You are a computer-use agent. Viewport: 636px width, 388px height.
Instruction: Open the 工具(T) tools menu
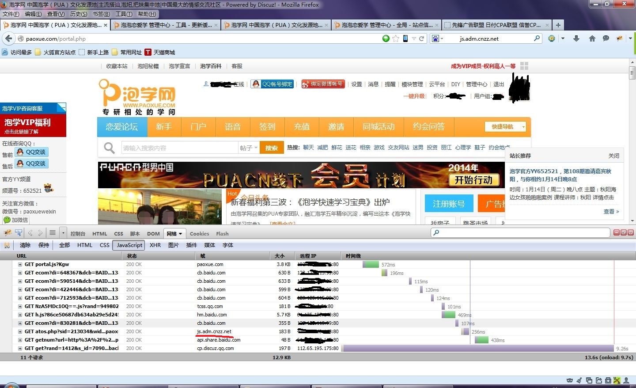pyautogui.click(x=124, y=14)
